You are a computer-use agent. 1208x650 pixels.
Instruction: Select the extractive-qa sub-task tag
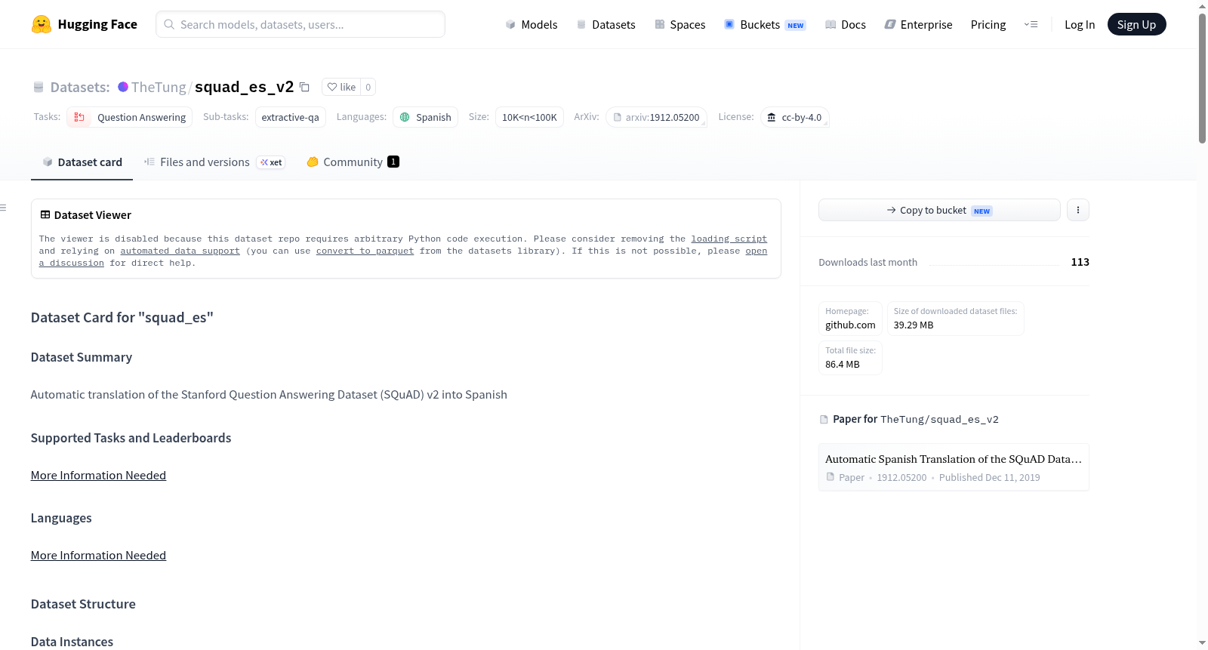tap(291, 117)
